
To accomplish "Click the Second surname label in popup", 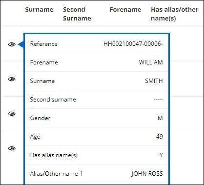I will pos(53,100).
